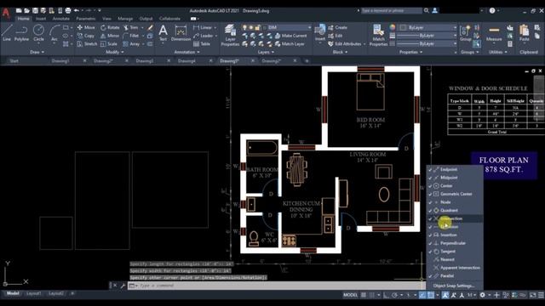Click the keyword search field
This screenshot has width=545, height=306.
pos(392,11)
